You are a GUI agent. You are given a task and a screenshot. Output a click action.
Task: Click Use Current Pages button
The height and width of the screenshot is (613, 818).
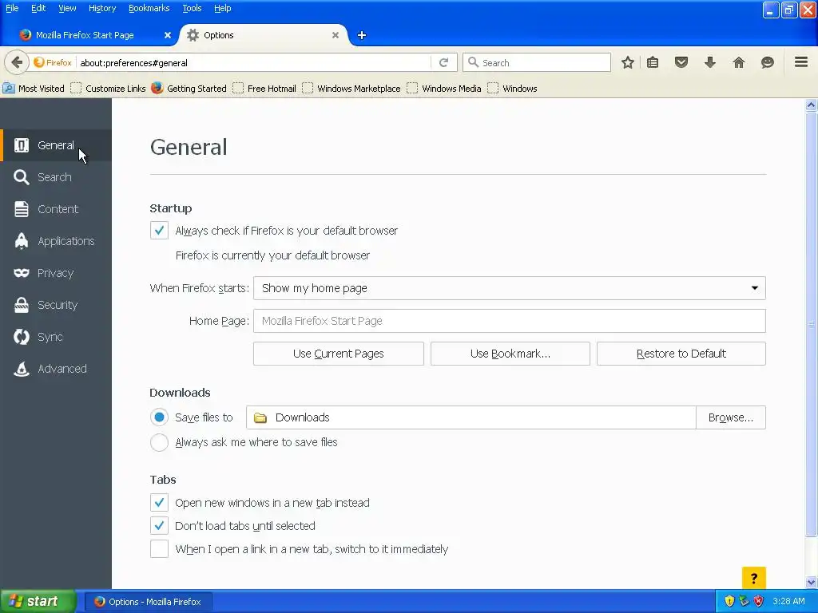coord(339,354)
